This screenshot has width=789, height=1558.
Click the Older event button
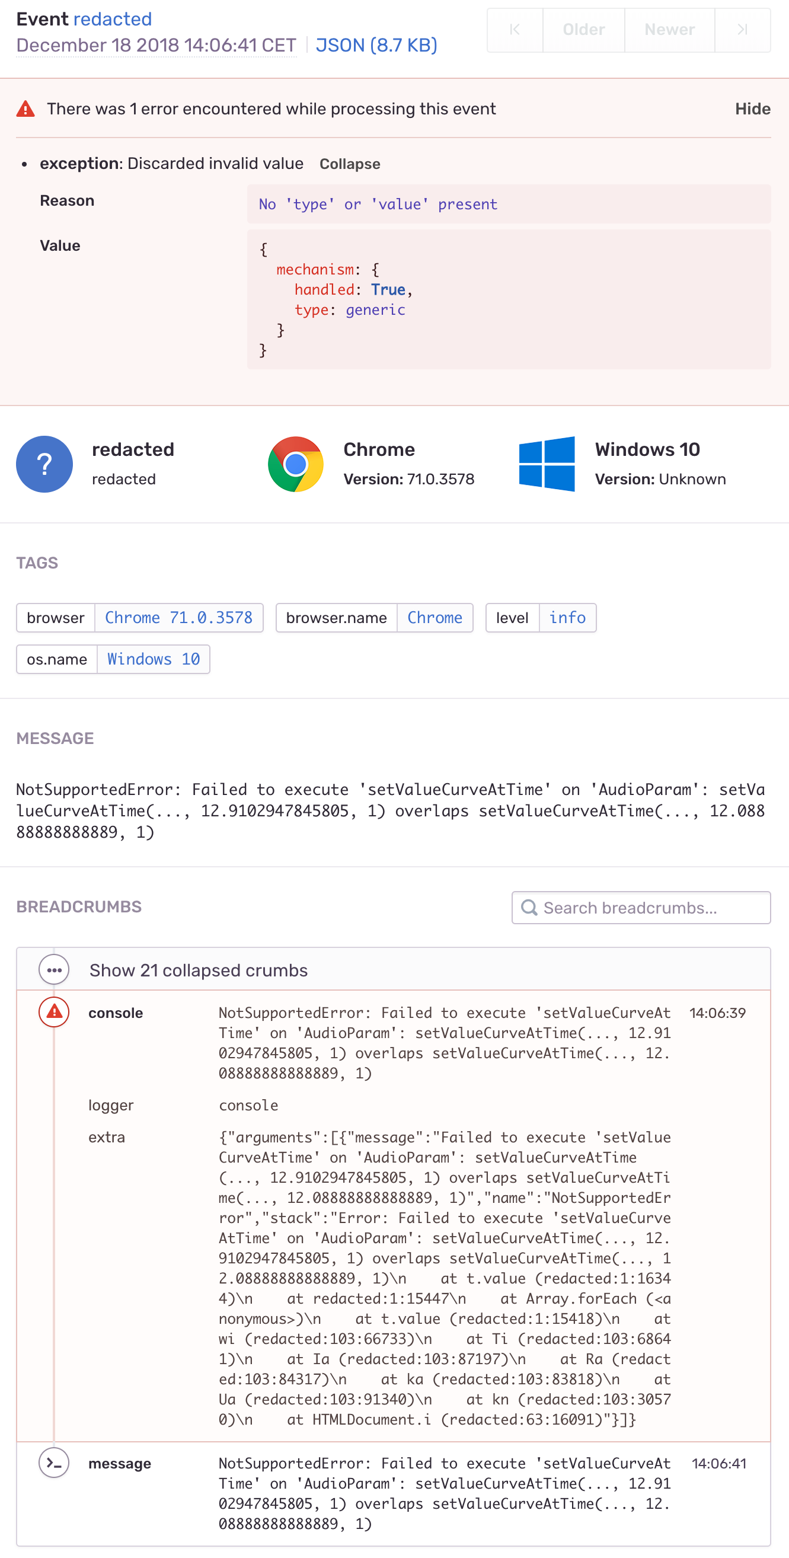pyautogui.click(x=583, y=29)
